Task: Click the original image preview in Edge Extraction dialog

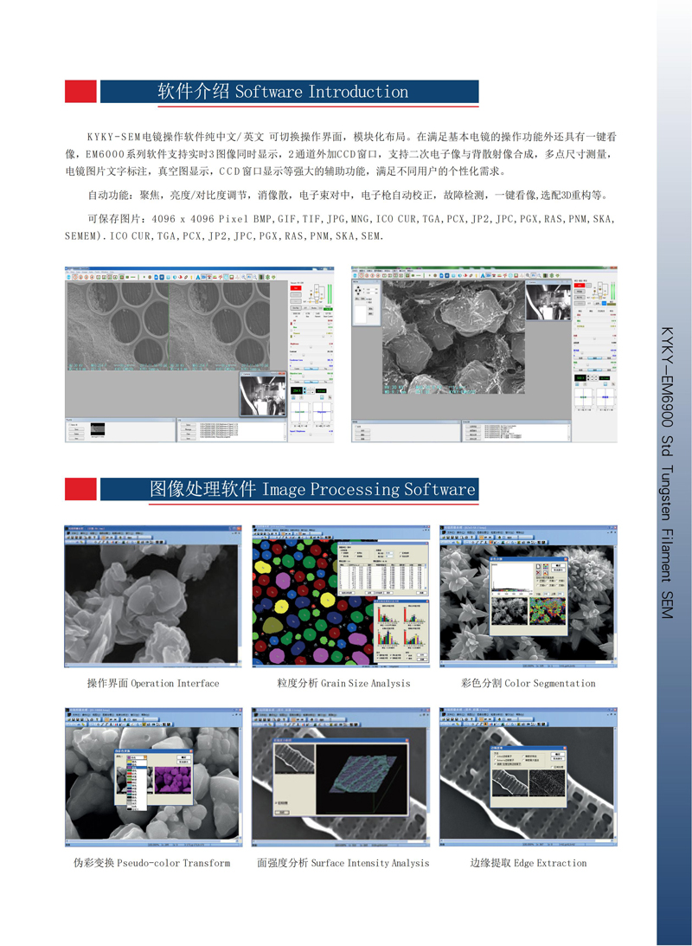Action: coord(509,783)
